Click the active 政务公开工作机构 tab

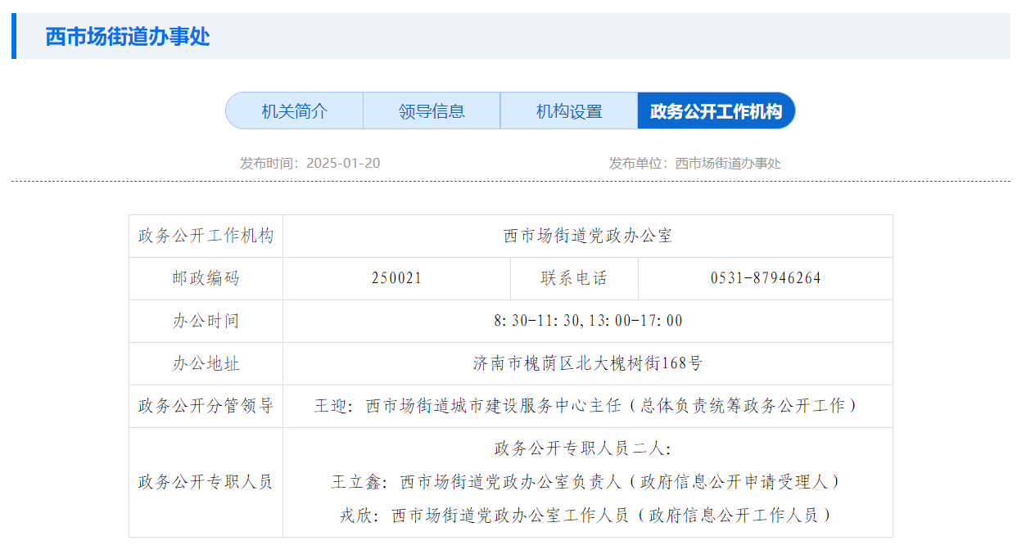tap(716, 111)
